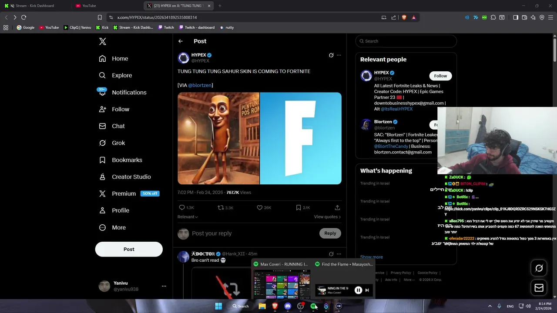Viewport: 557px width, 313px height.
Task: Toggle the browser sidebar panel
Action: (x=516, y=17)
